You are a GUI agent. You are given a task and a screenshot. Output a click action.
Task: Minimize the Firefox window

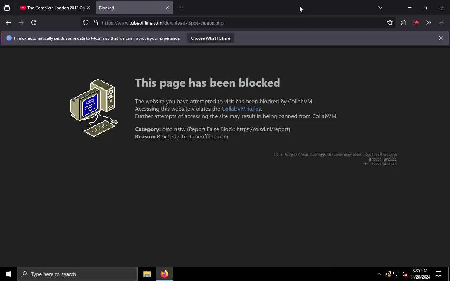coord(409,8)
